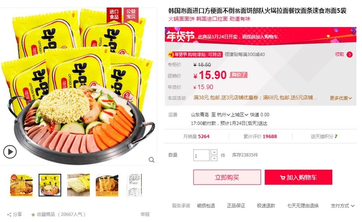Expand 更多优惠 promotions list
Viewport: 362px width, 222px height.
341,98
